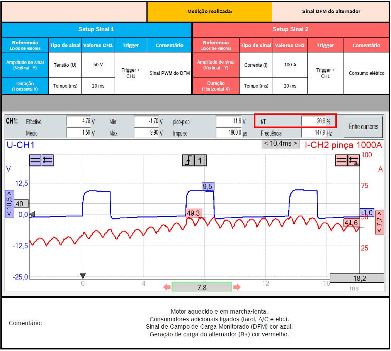Click the < 10,4ms > time span button
Image resolution: width=391 pixels, height=351 pixels.
[280, 143]
